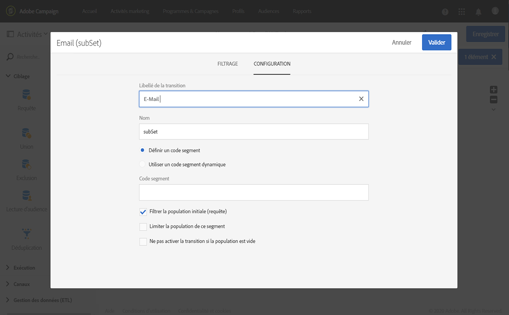
Task: Choose the Lecture d'audience icon
Action: [x=27, y=196]
